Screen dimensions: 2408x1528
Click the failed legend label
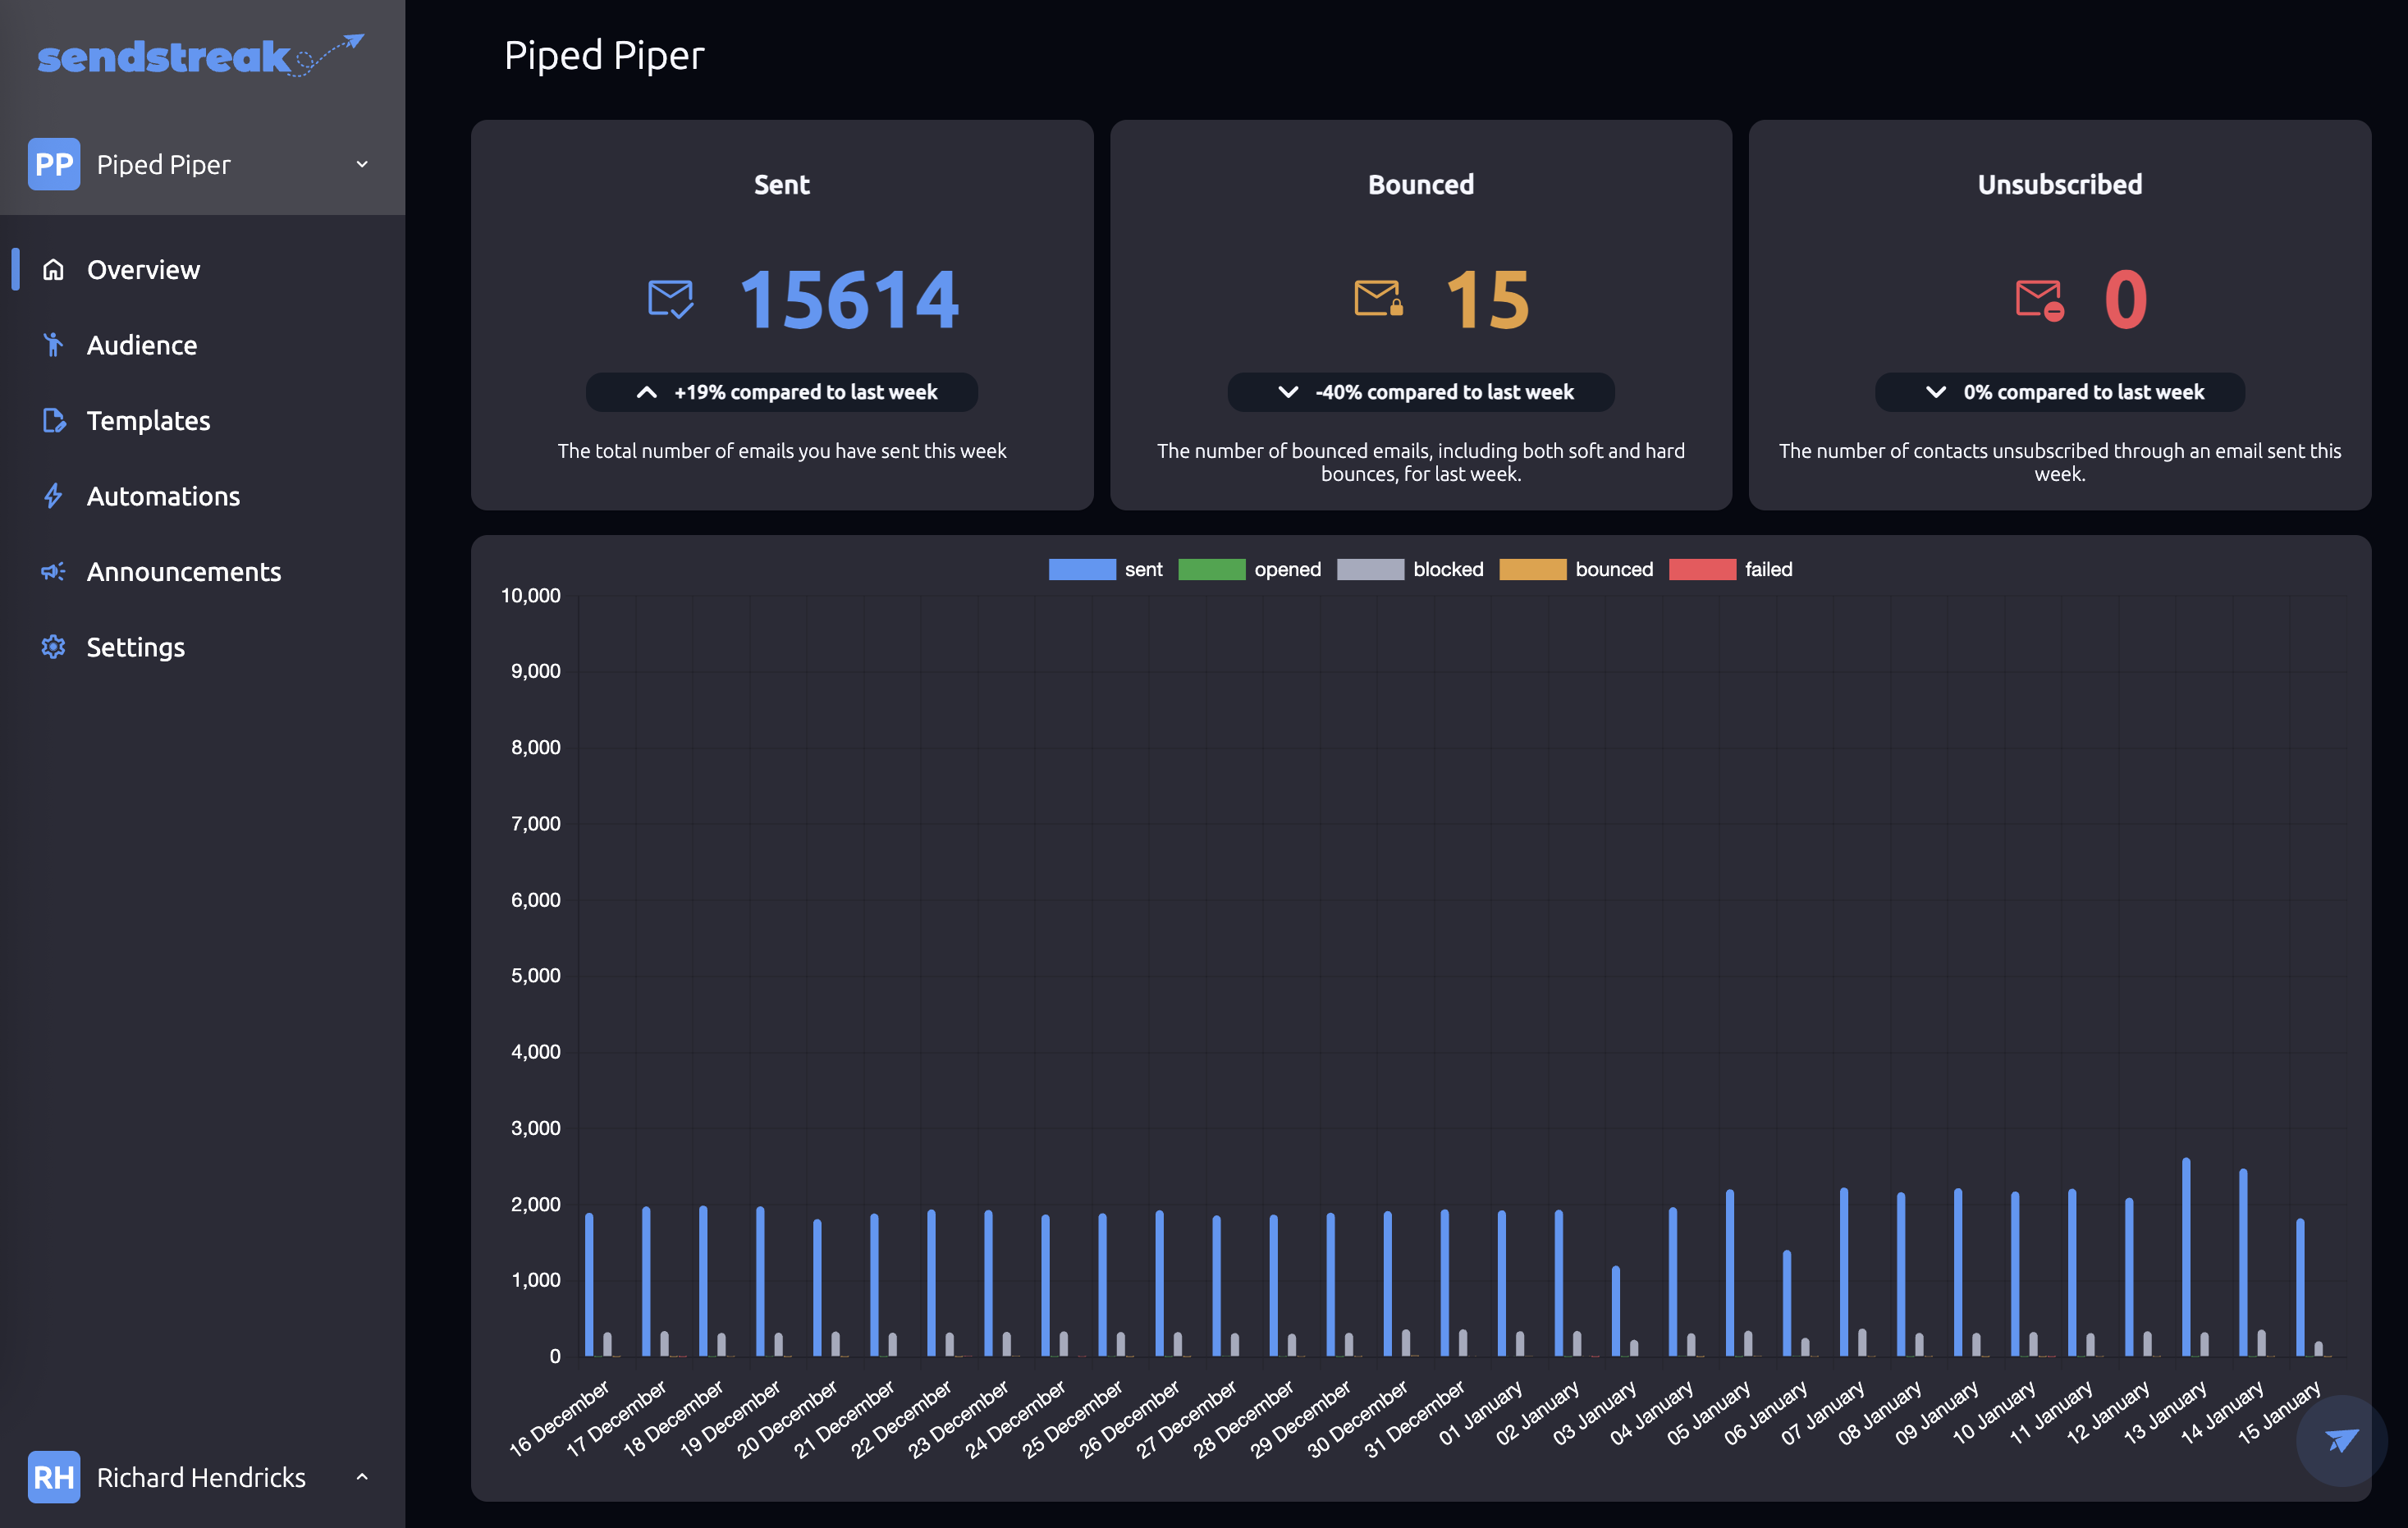(1768, 569)
